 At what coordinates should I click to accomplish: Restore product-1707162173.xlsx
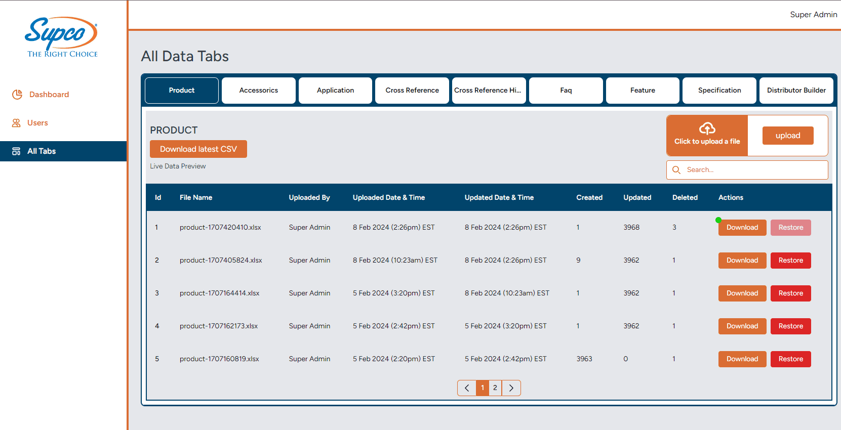[791, 326]
